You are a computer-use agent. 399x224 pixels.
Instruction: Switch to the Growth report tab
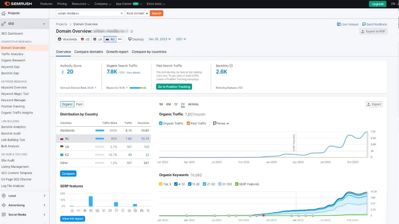[117, 52]
